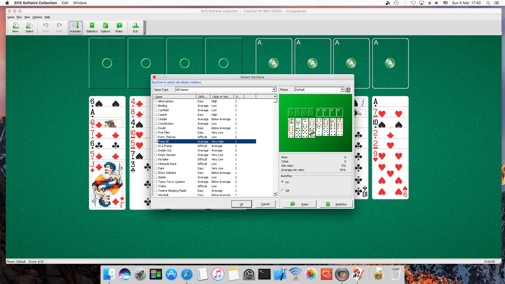Click the New game icon in toolbar
The image size is (505, 284).
tap(15, 27)
